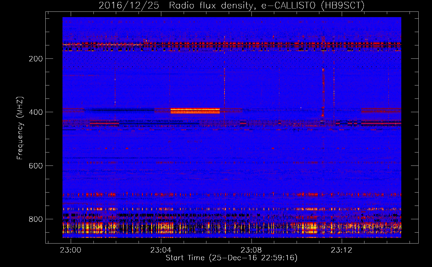The height and width of the screenshot is (267, 432).
Task: Click the 23:08 time tick label
Action: point(251,250)
